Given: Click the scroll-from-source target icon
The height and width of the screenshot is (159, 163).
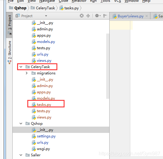Looking at the screenshot, I should coord(82,16).
